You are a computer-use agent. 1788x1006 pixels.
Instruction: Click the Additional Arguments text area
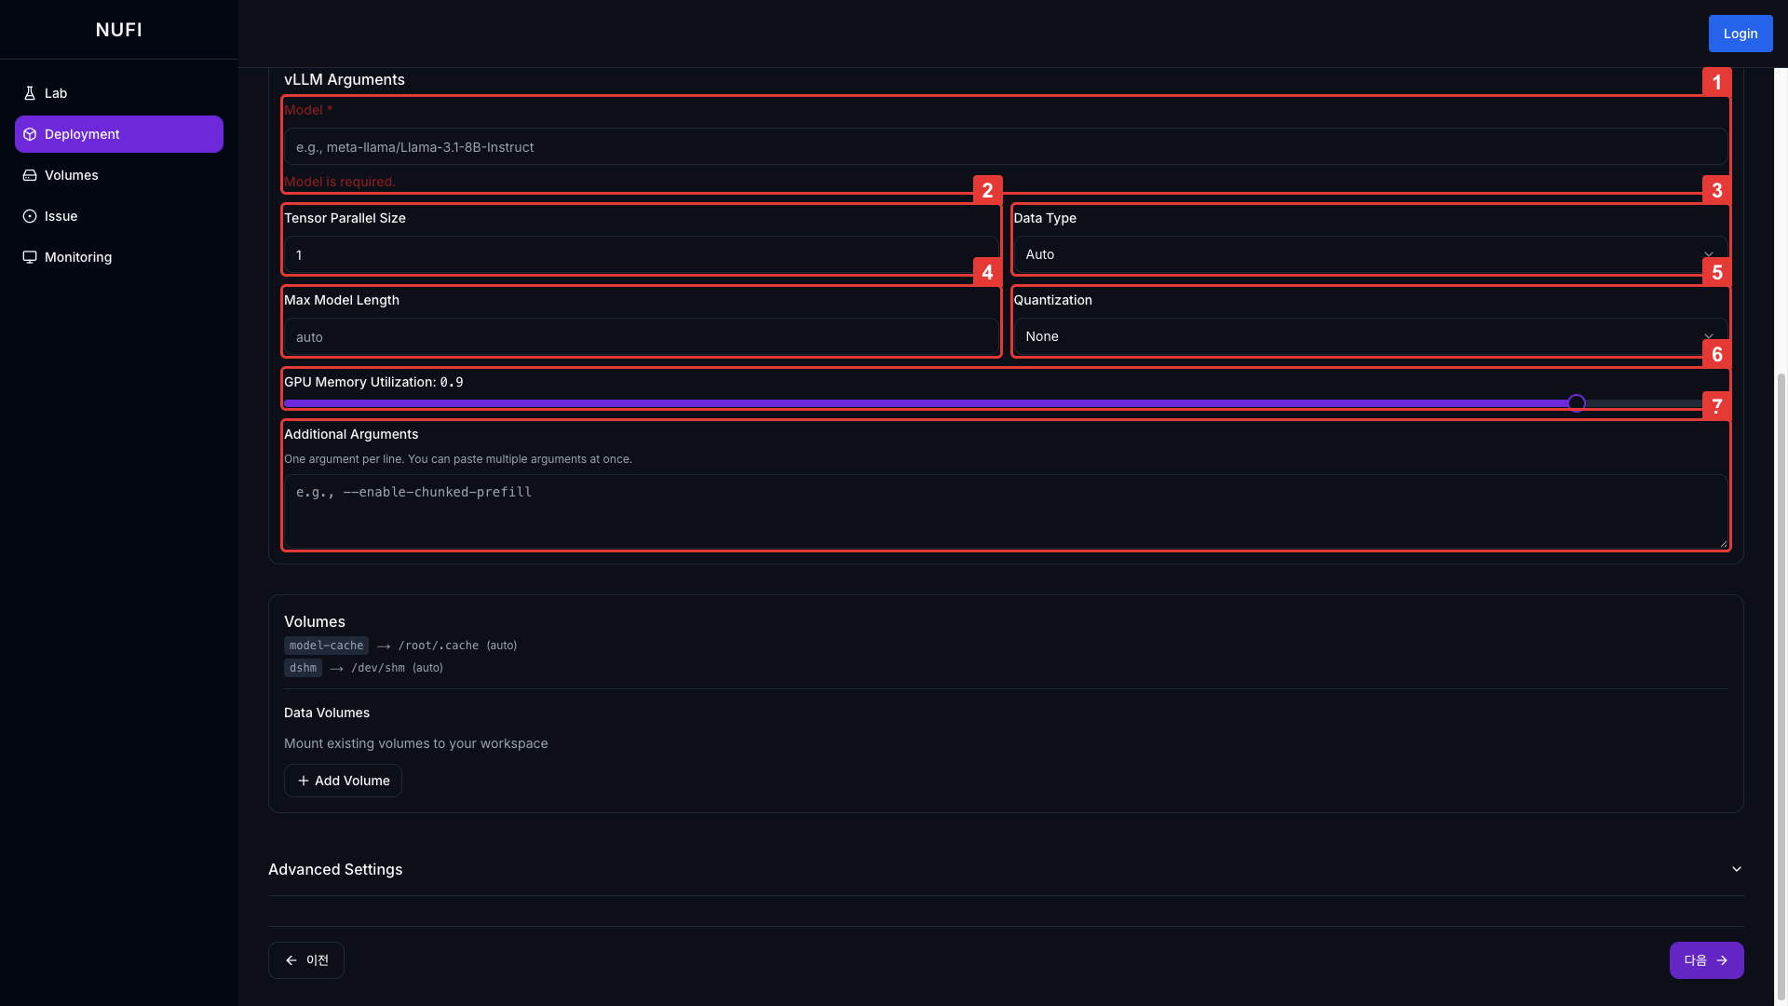click(x=1006, y=511)
